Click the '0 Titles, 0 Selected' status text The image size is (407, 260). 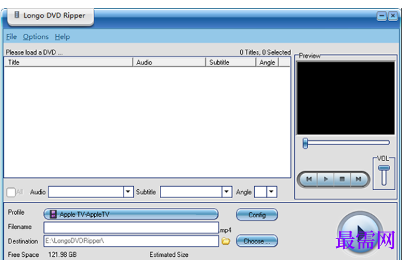265,52
